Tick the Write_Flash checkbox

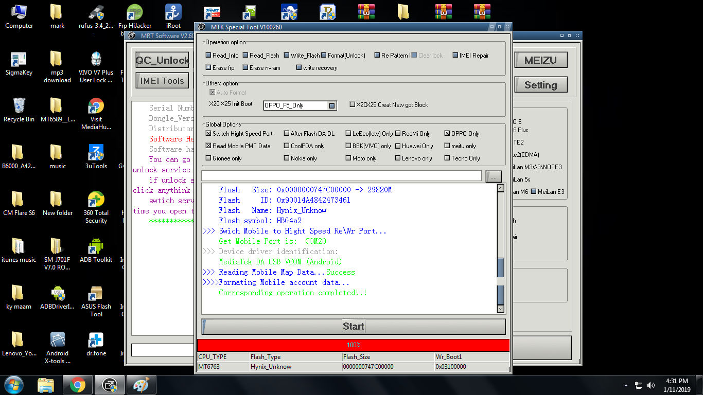click(287, 56)
